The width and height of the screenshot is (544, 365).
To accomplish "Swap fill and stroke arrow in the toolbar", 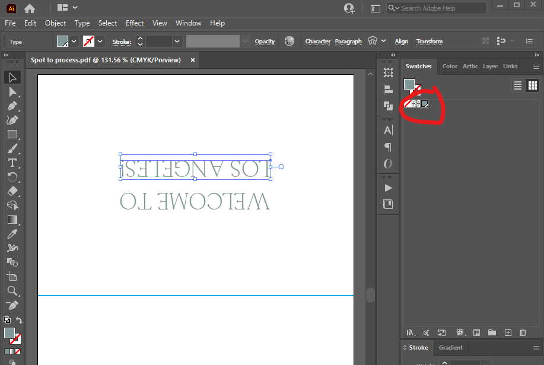I will click(19, 320).
